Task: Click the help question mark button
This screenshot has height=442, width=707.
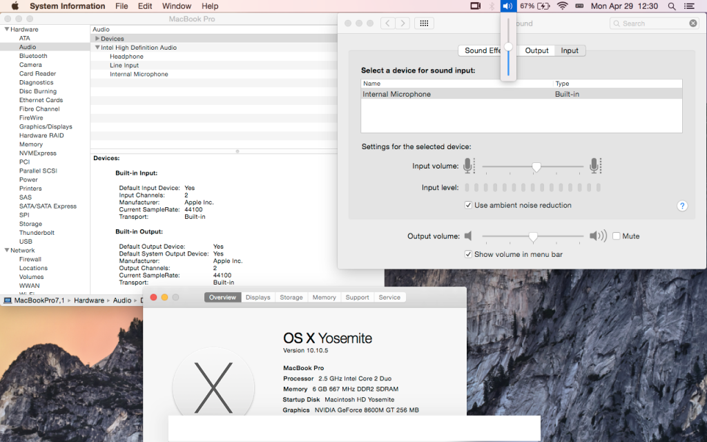Action: pos(682,206)
